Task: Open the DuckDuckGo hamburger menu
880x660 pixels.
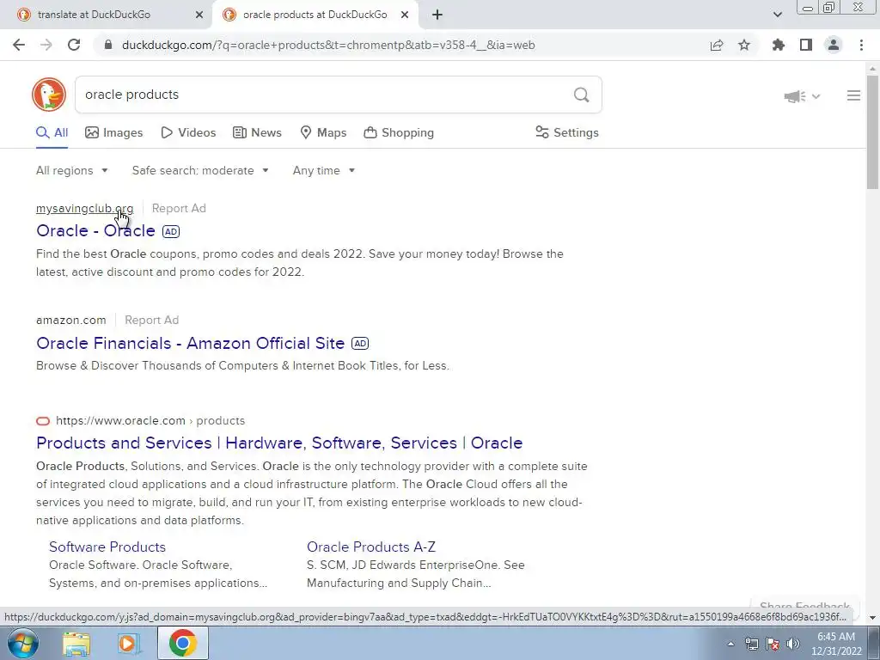Action: [x=853, y=95]
